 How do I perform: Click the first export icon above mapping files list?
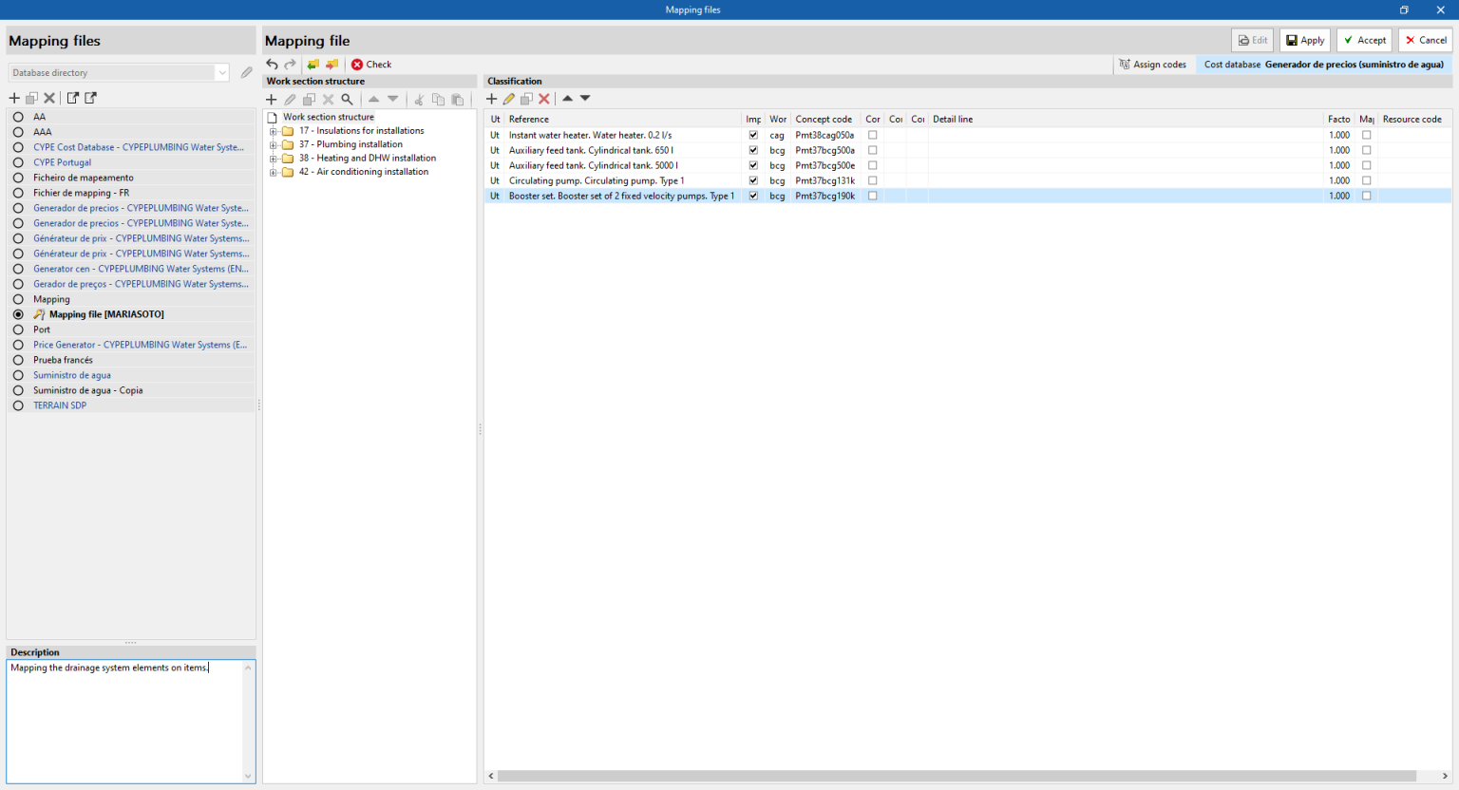coord(72,98)
